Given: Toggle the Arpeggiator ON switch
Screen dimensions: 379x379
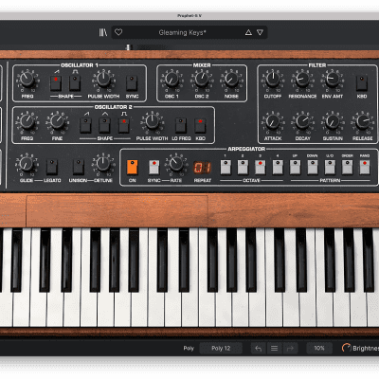Looking at the screenshot, I should [x=132, y=167].
